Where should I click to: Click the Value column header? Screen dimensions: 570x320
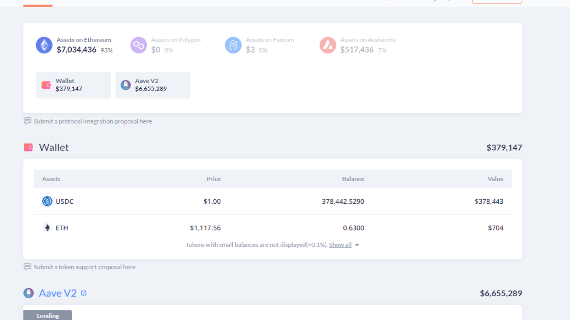point(495,179)
